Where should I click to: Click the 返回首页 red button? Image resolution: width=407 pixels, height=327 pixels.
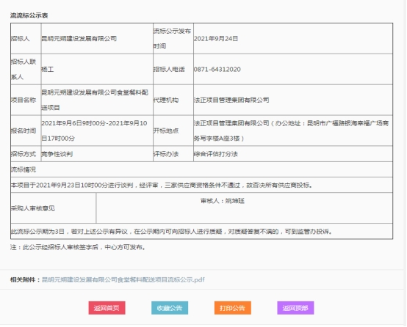coord(107,308)
